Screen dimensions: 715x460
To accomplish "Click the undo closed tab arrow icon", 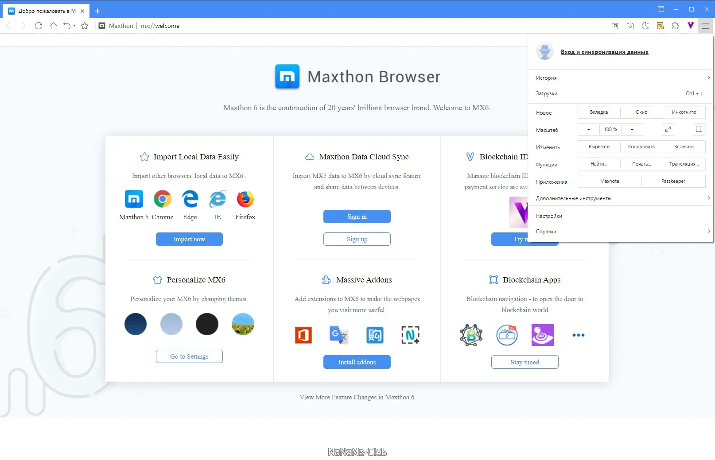I will coord(67,26).
